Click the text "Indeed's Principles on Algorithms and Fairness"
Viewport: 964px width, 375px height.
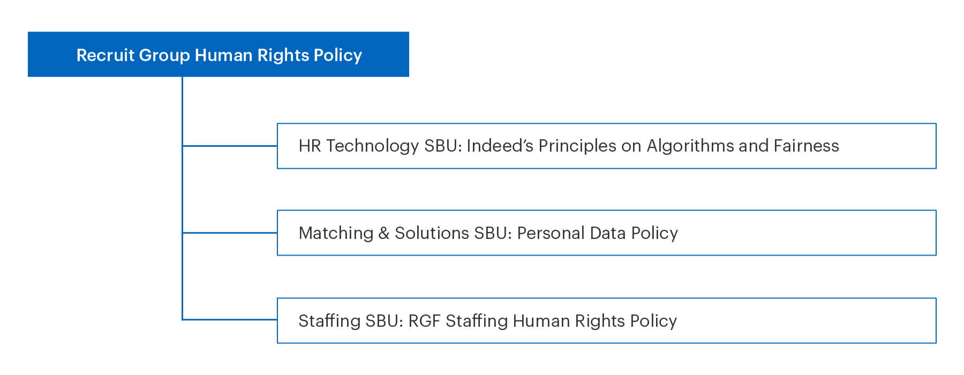[x=652, y=146]
